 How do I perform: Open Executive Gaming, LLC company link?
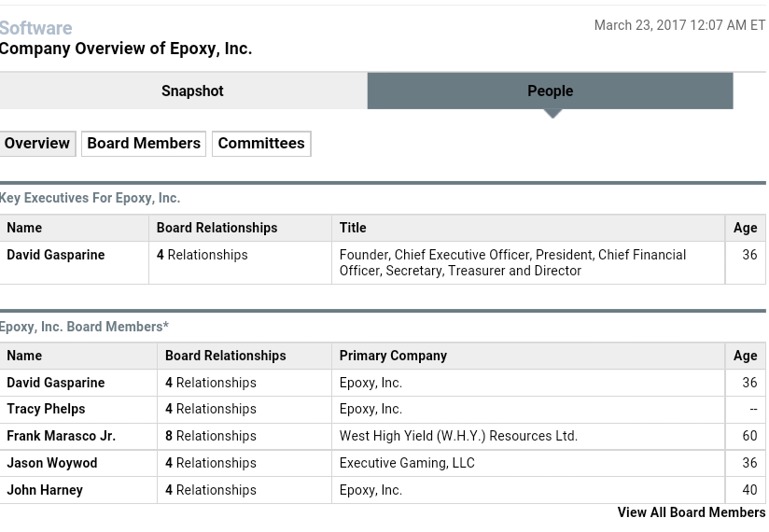point(406,463)
